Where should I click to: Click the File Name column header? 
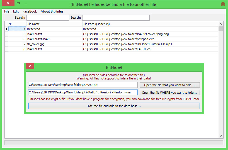click(54, 24)
